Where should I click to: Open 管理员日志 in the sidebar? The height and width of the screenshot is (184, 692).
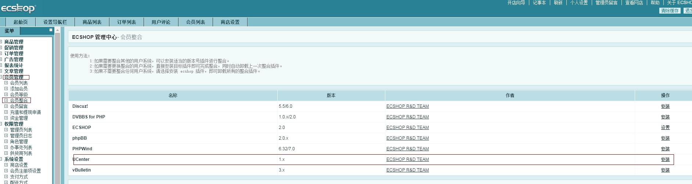[21, 136]
